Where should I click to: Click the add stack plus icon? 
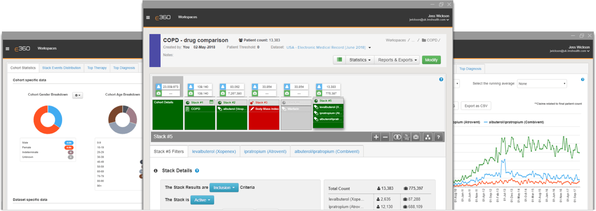pos(376,137)
